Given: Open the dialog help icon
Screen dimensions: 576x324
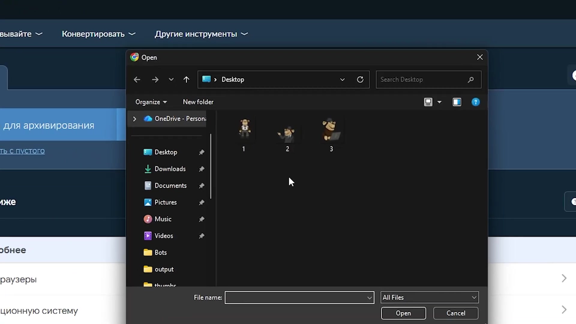Looking at the screenshot, I should (475, 102).
